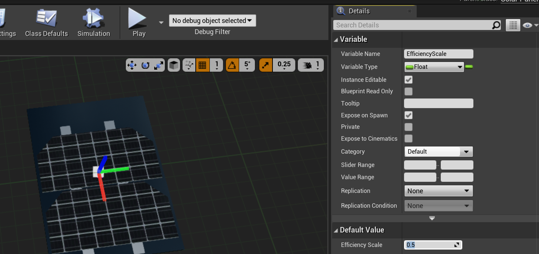The height and width of the screenshot is (254, 539).
Task: Start Simulation from the toolbar
Action: (93, 23)
